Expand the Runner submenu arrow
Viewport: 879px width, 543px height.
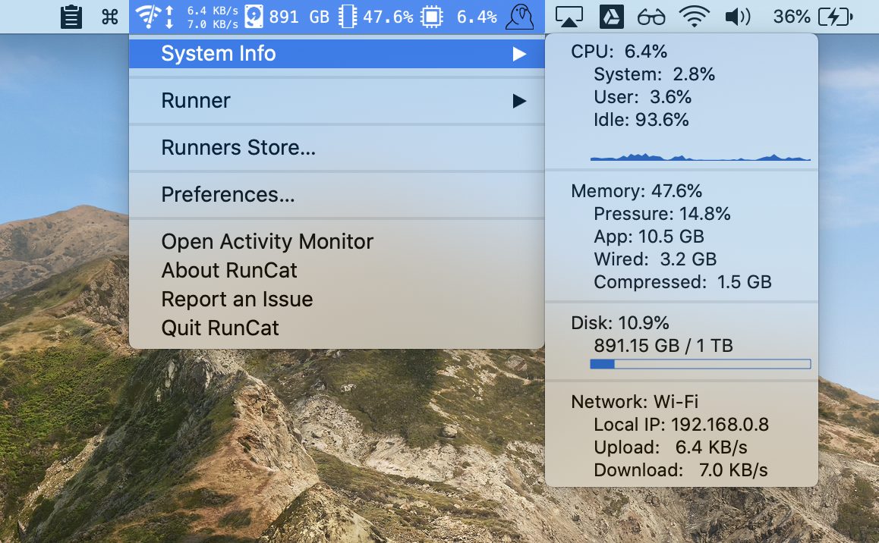pos(519,101)
